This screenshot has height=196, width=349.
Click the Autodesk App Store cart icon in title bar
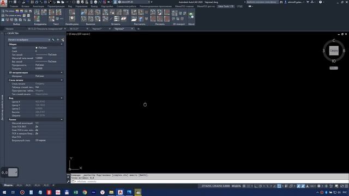[x=308, y=2]
